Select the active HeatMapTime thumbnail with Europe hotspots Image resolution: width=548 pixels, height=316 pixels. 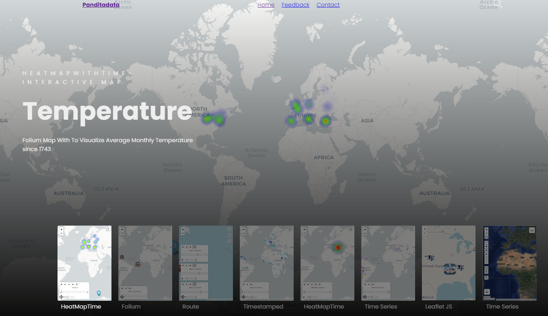point(85,263)
